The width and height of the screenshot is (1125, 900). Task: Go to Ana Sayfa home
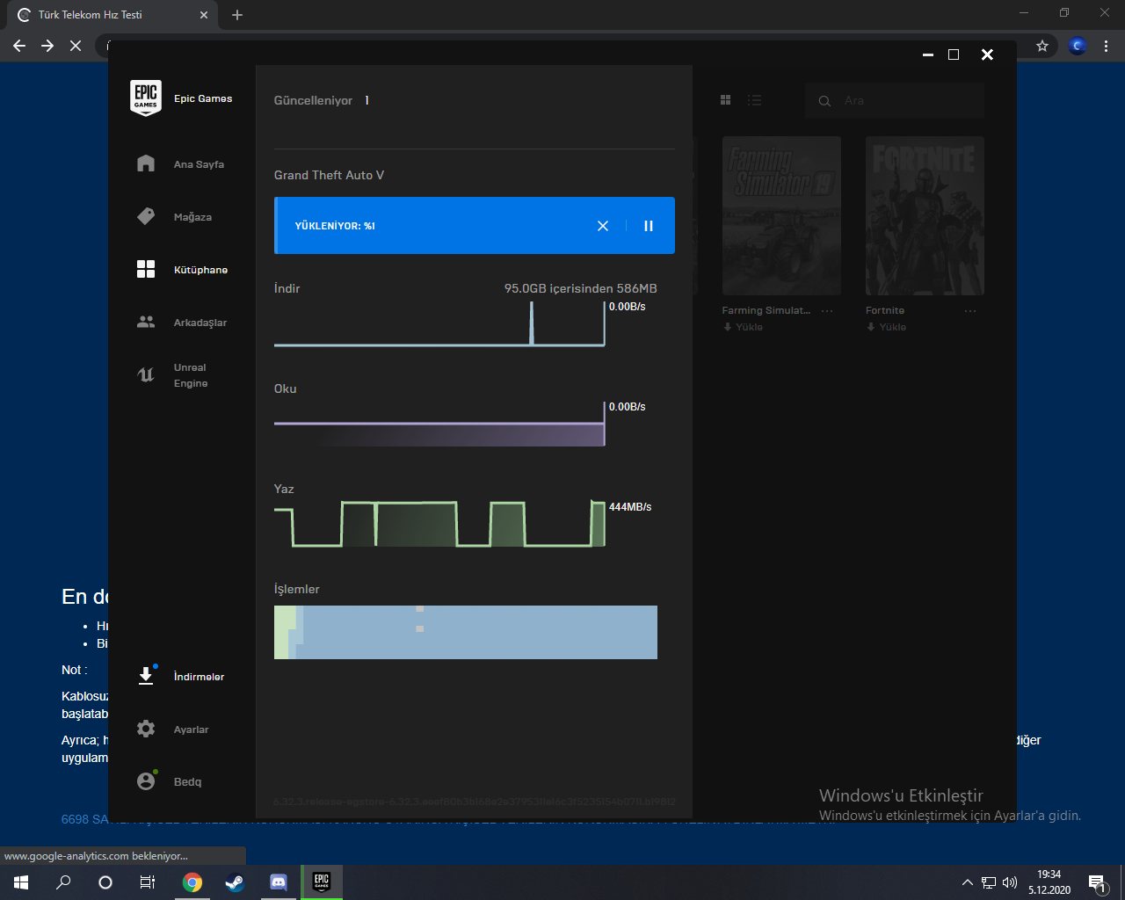pos(198,164)
